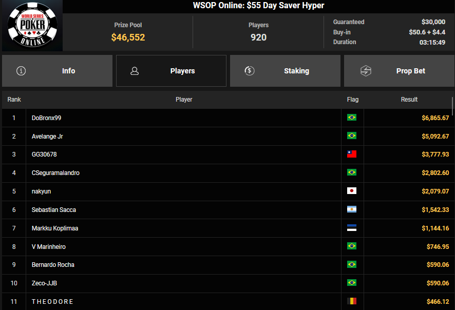Viewport: 455px width, 310px height.
Task: Select the Players tab label
Action: 182,71
